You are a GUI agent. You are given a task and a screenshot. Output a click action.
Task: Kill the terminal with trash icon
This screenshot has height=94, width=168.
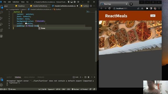tap(88, 77)
